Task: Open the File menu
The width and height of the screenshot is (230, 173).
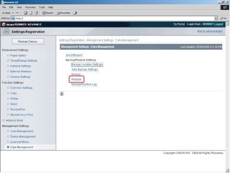Action: click(x=4, y=7)
